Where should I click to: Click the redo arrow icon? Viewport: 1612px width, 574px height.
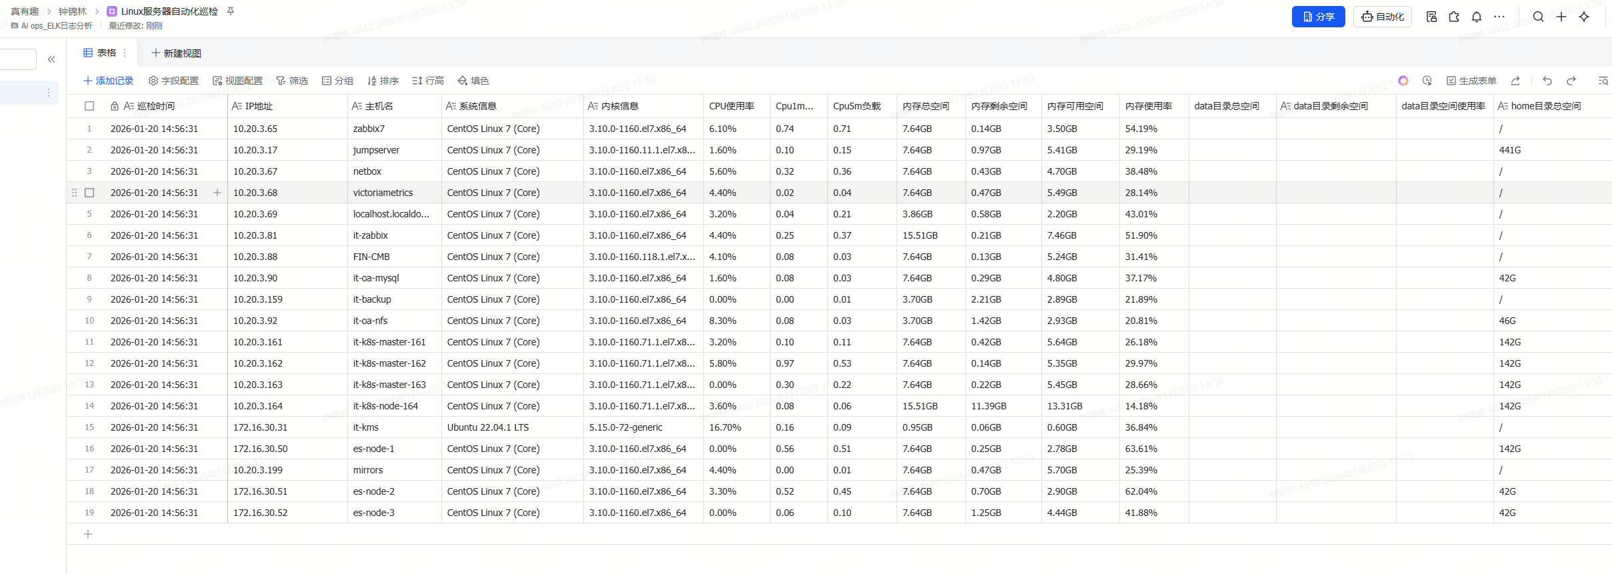pyautogui.click(x=1571, y=81)
